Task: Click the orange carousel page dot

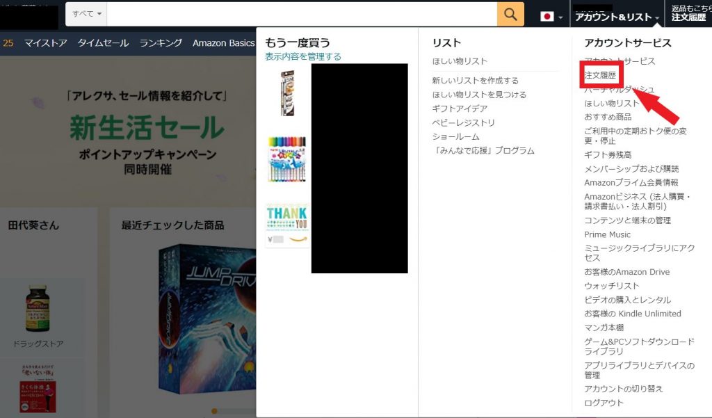Action: pos(214,411)
